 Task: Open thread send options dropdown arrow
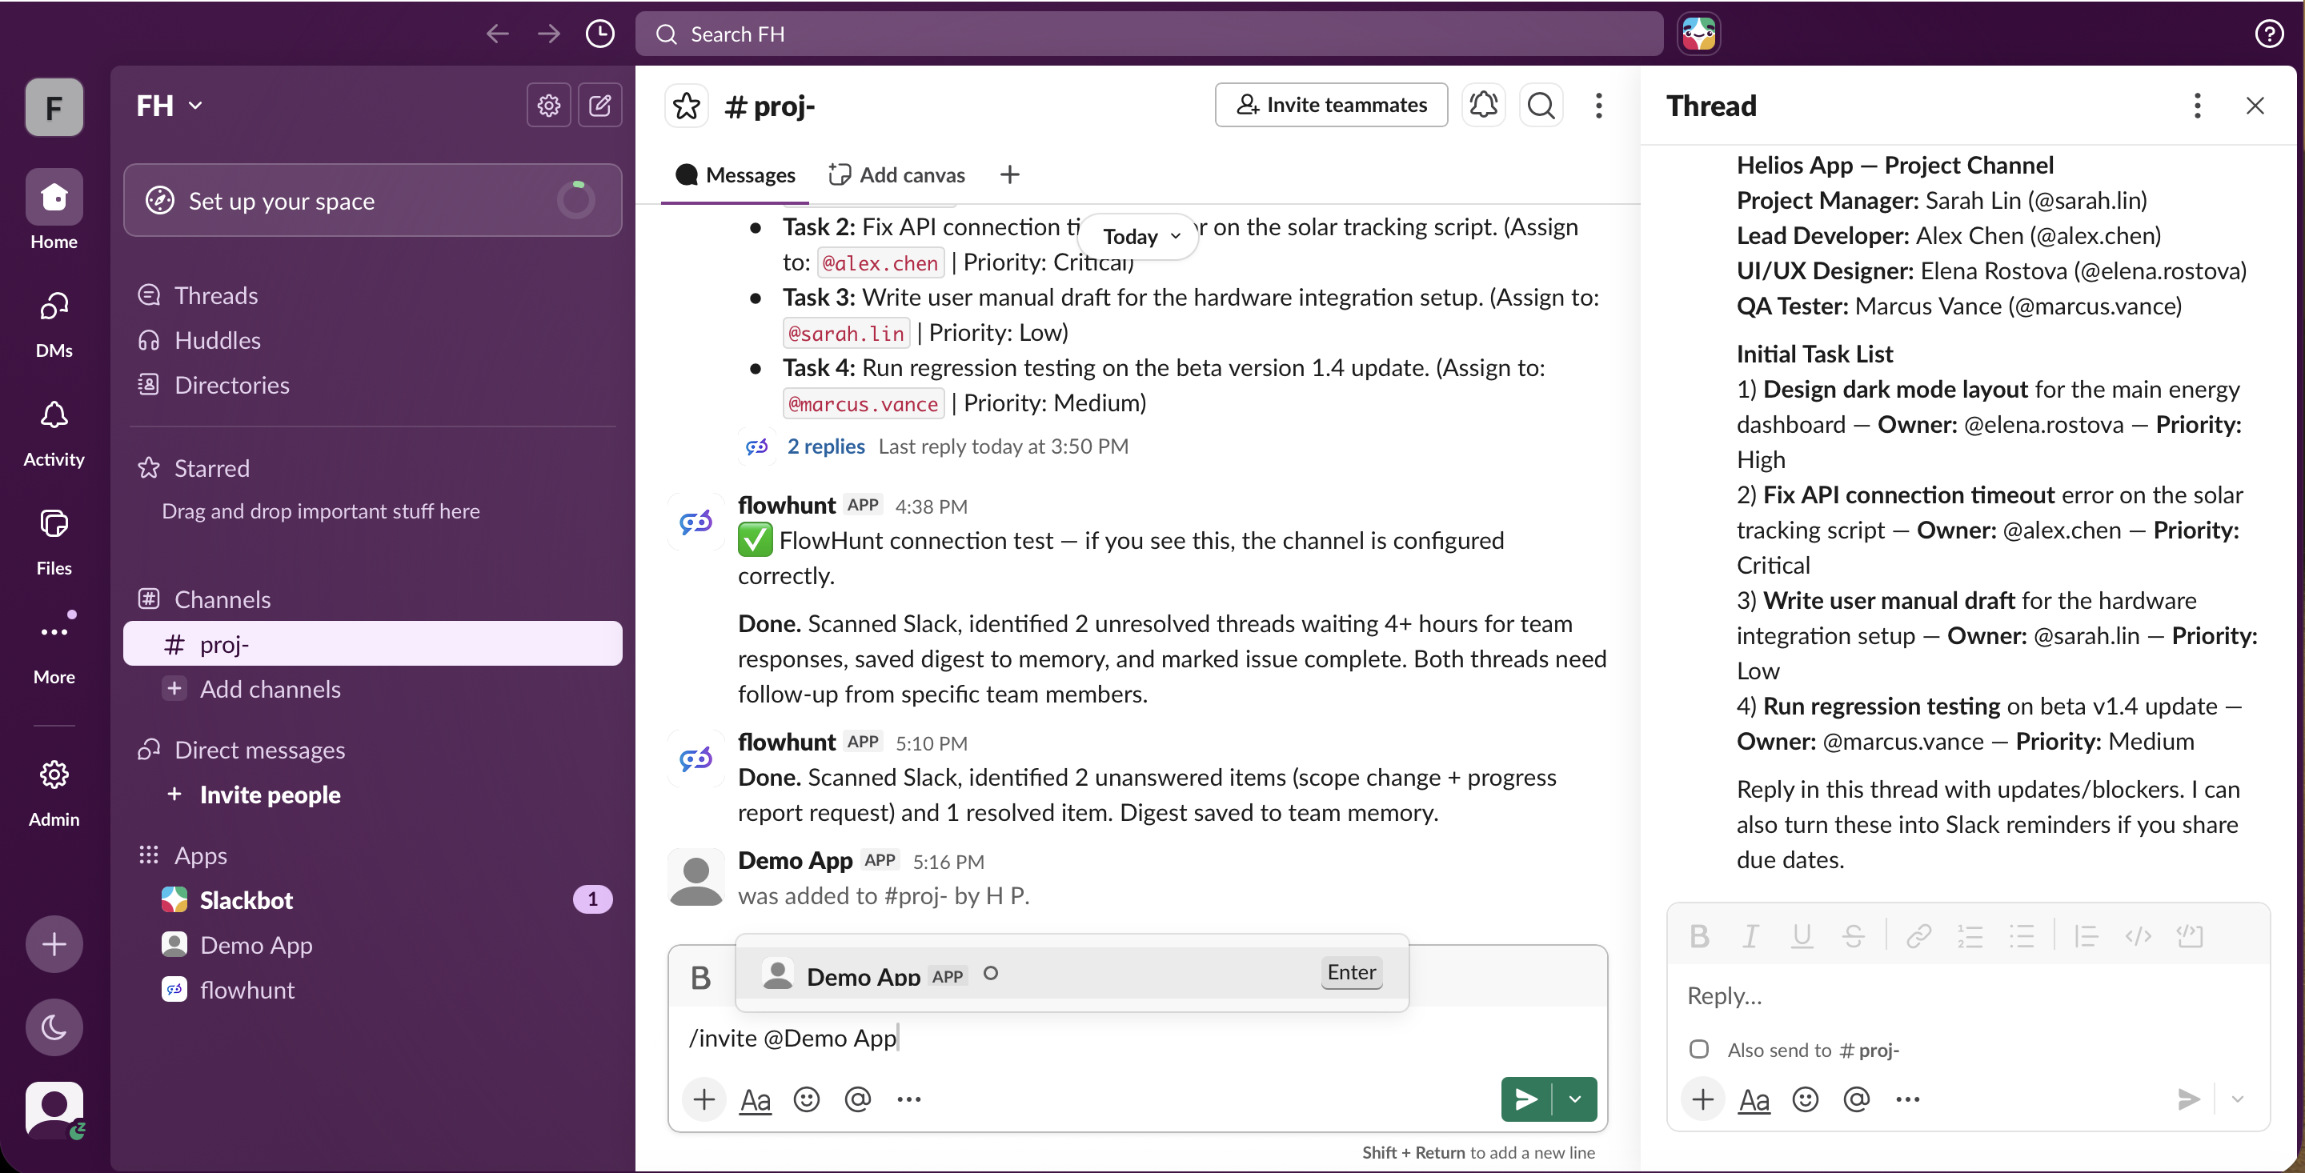click(2237, 1099)
